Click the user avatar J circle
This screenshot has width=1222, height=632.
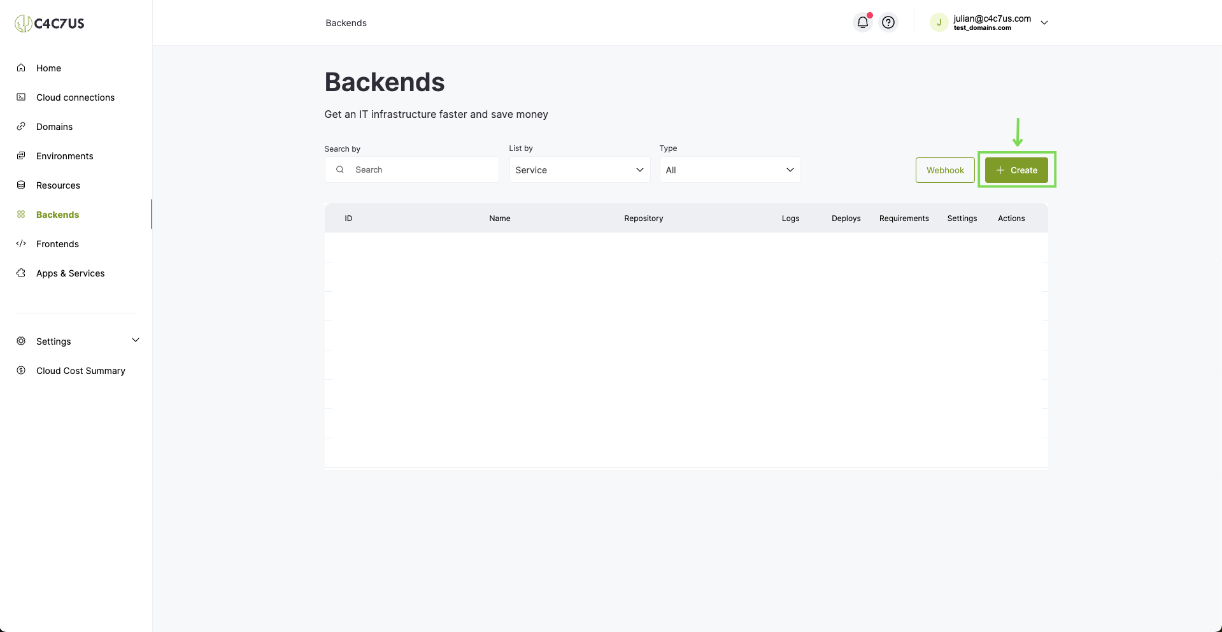point(939,22)
